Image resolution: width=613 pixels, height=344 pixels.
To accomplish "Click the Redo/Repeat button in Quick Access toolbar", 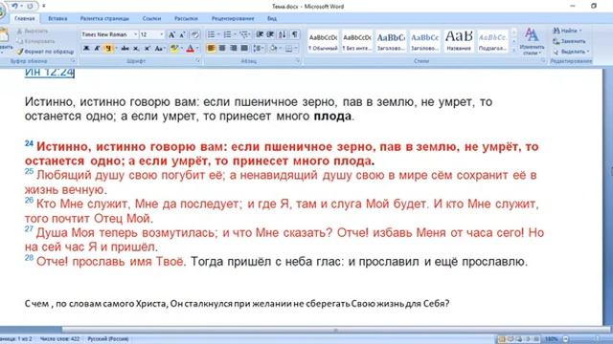I will point(30,6).
